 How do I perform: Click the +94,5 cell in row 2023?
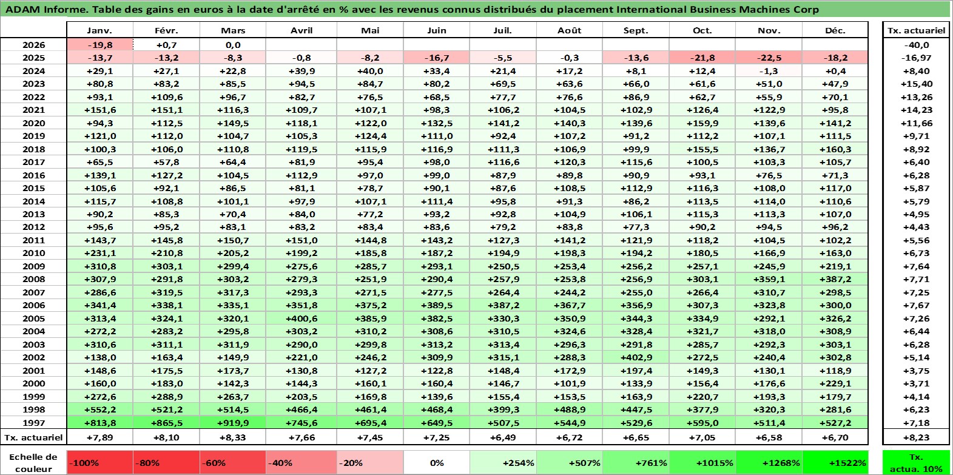[x=301, y=84]
